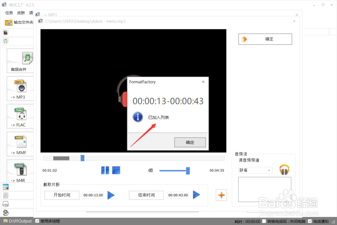Click the D:\FFOutput folder in status bar
The height and width of the screenshot is (225, 337).
point(18,221)
